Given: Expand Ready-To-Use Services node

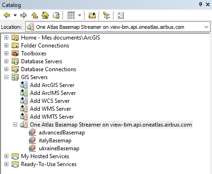Looking at the screenshot, I should pos(6,164).
